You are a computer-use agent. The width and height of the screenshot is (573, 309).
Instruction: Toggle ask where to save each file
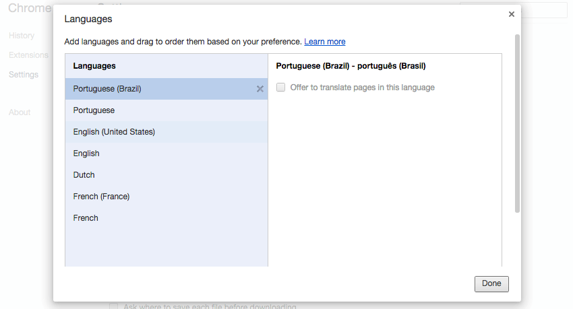click(x=113, y=306)
